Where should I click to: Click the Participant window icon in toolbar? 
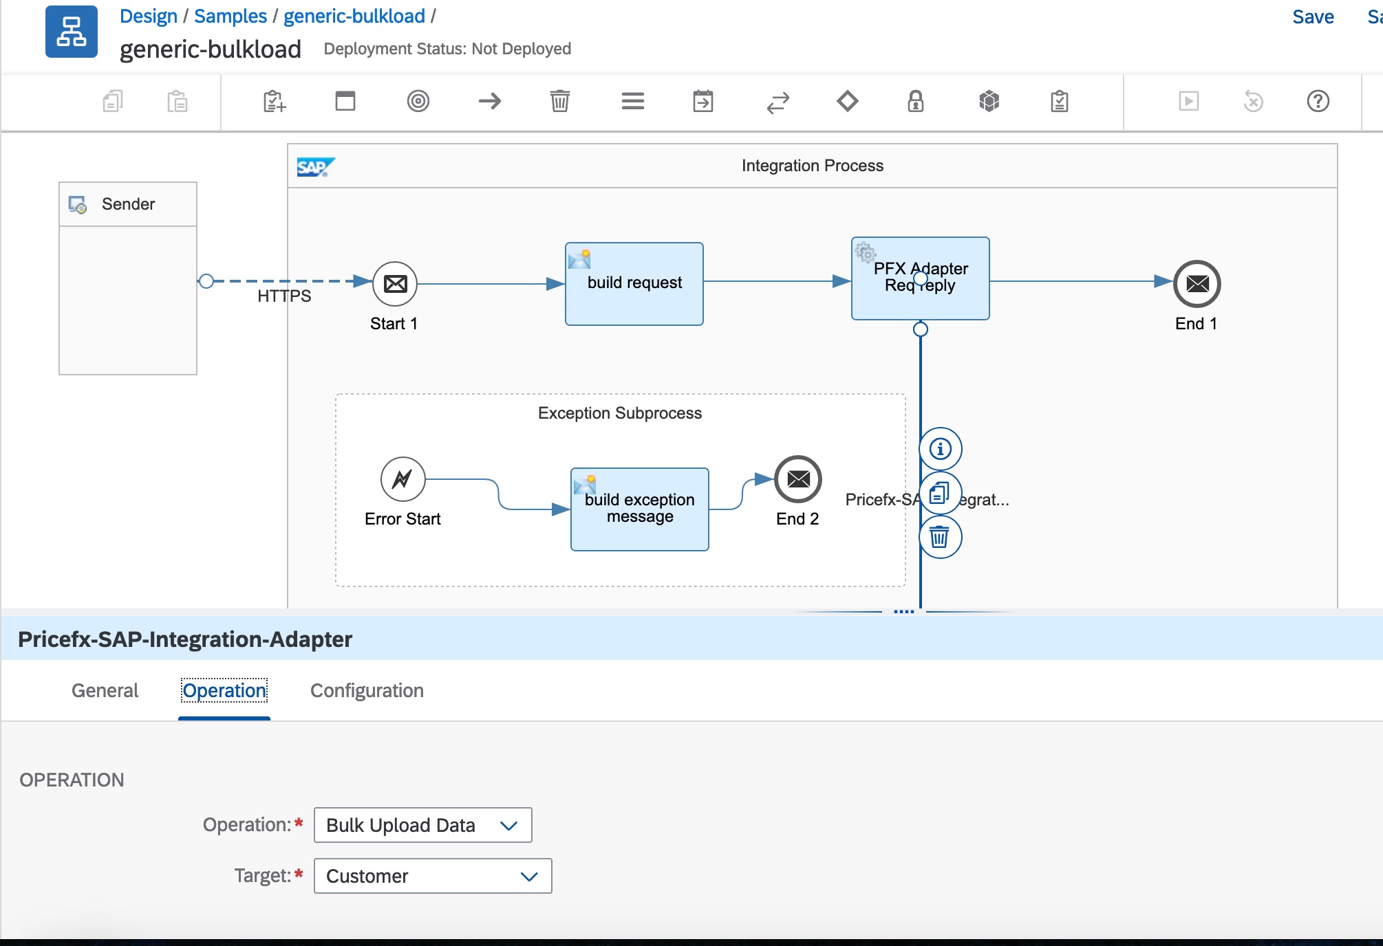(345, 102)
